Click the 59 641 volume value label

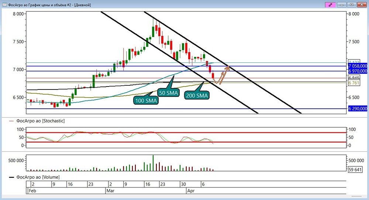click(355, 170)
